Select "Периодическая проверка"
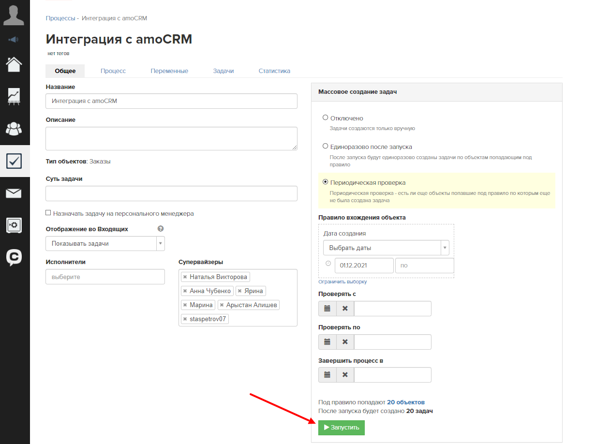595x444 pixels. click(325, 182)
